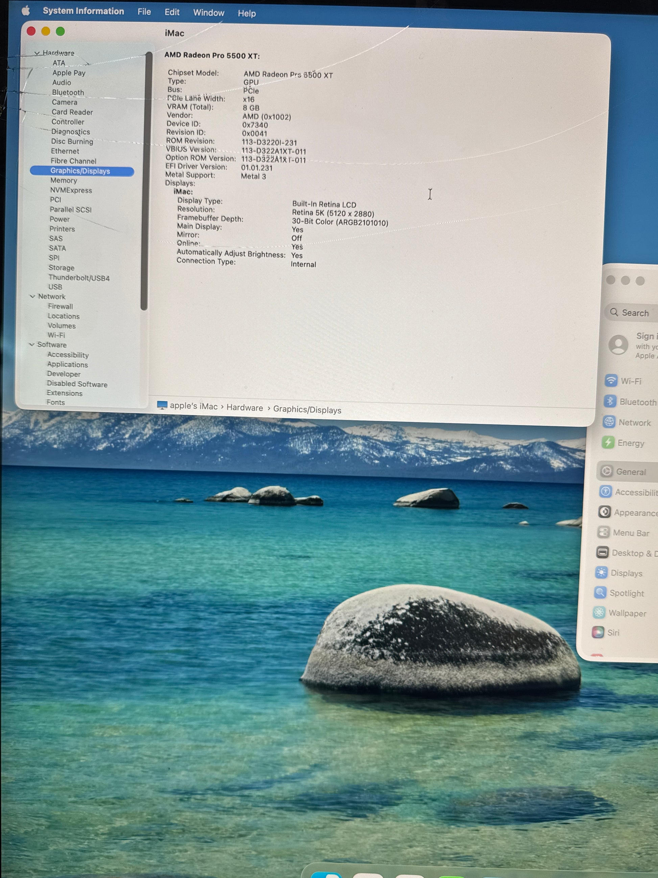Open the File menu
658x878 pixels.
click(144, 12)
